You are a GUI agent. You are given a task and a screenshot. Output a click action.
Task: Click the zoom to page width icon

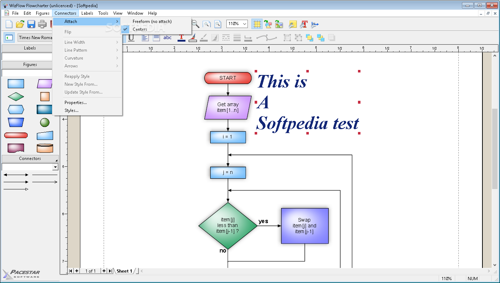pos(207,24)
